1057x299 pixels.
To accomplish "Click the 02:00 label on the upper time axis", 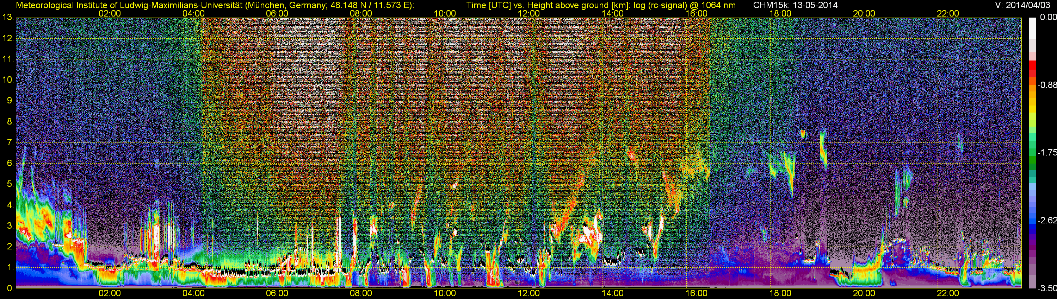I will coord(110,13).
